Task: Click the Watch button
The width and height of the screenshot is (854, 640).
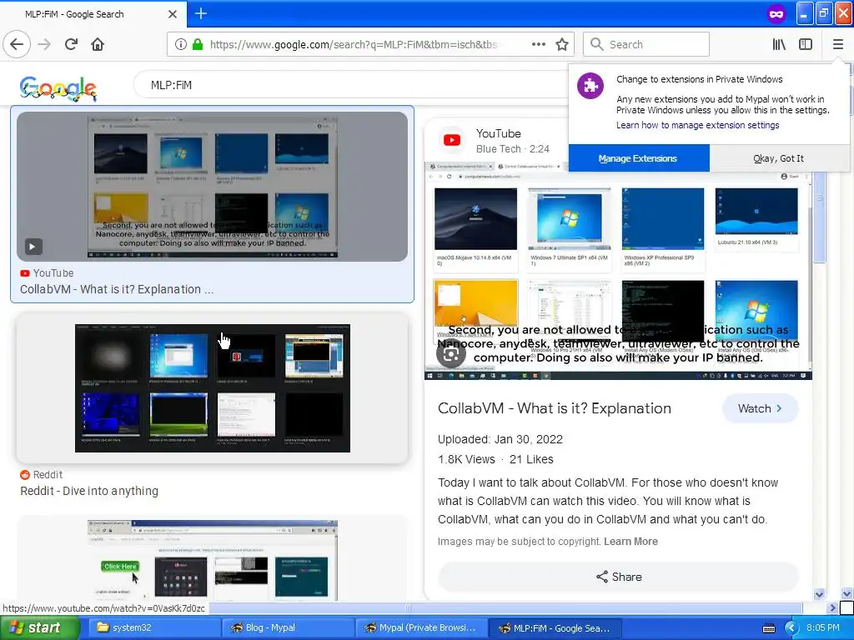Action: pyautogui.click(x=760, y=408)
